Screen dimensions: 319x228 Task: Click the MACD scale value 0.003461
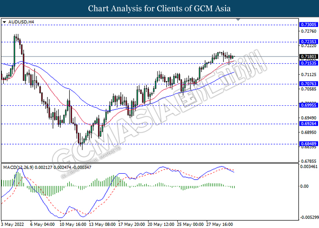tap(309, 167)
